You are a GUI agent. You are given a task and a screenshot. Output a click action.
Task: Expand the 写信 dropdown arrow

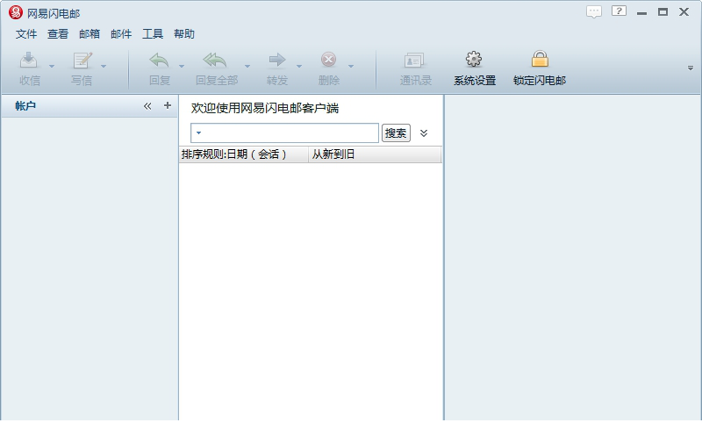tap(104, 67)
